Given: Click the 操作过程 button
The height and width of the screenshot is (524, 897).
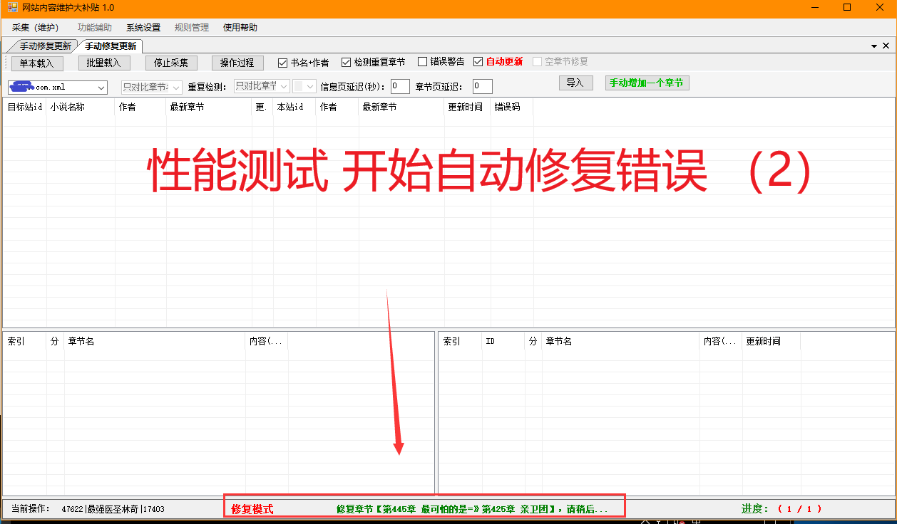Looking at the screenshot, I should (x=237, y=63).
